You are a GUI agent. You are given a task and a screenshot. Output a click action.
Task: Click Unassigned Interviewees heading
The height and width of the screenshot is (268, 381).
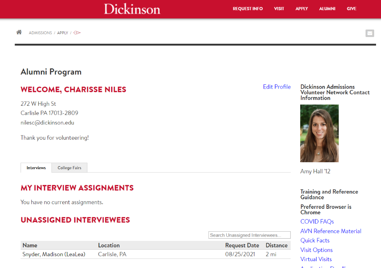coord(76,220)
